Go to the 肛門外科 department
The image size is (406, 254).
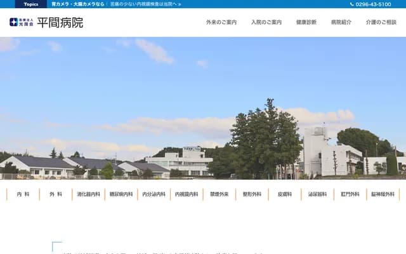[x=350, y=194]
